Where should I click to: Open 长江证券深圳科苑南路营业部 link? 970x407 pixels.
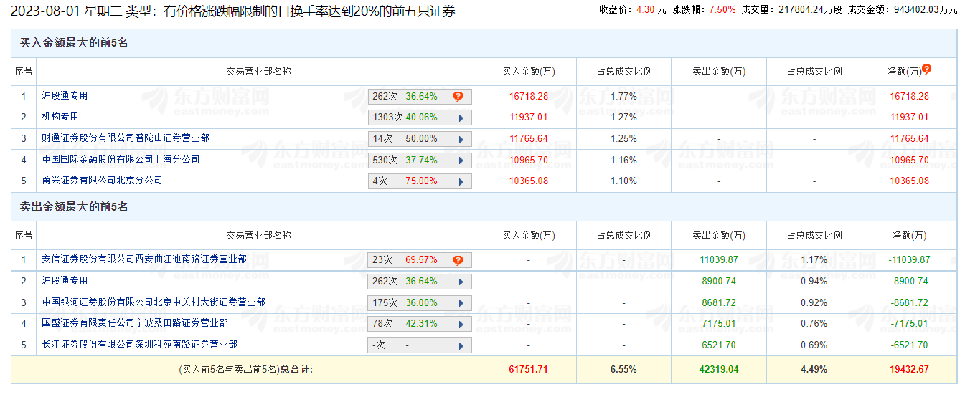138,345
